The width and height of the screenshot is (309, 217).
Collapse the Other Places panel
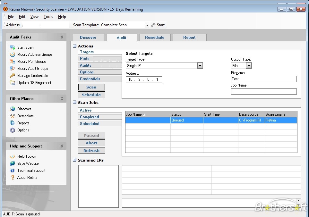pyautogui.click(x=62, y=98)
